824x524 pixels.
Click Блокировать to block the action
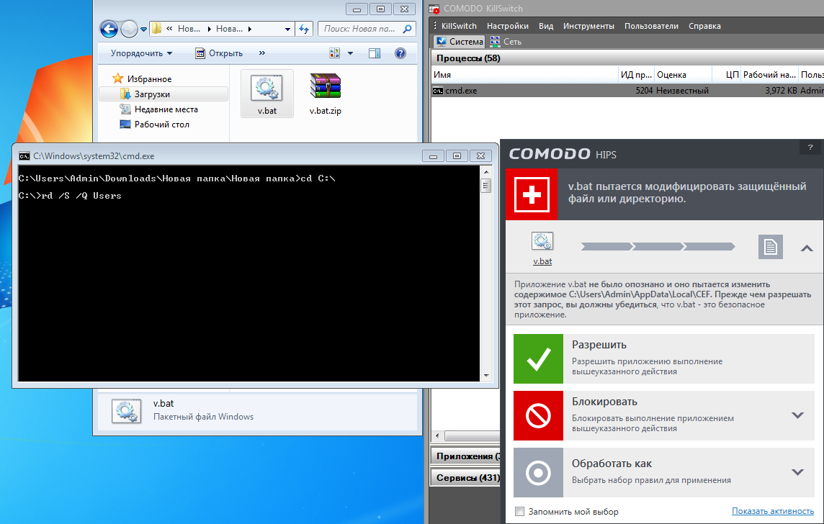click(x=663, y=415)
